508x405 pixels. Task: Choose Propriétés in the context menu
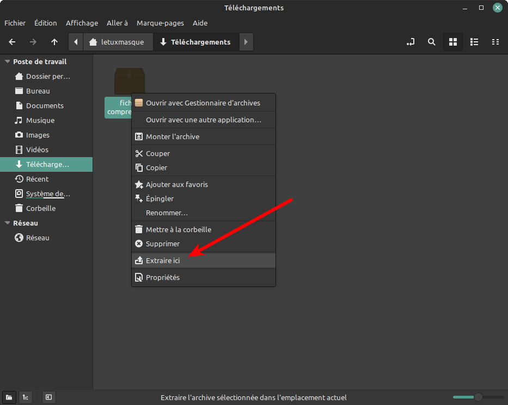204,278
